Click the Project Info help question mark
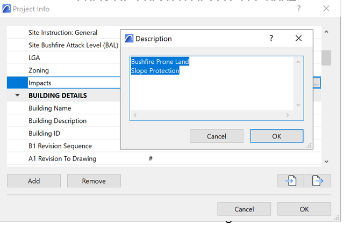The image size is (344, 226). (x=299, y=8)
